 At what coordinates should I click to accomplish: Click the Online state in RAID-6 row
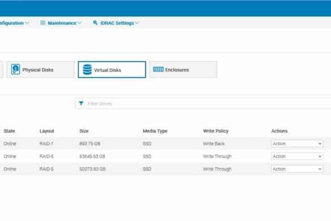[x=10, y=156]
